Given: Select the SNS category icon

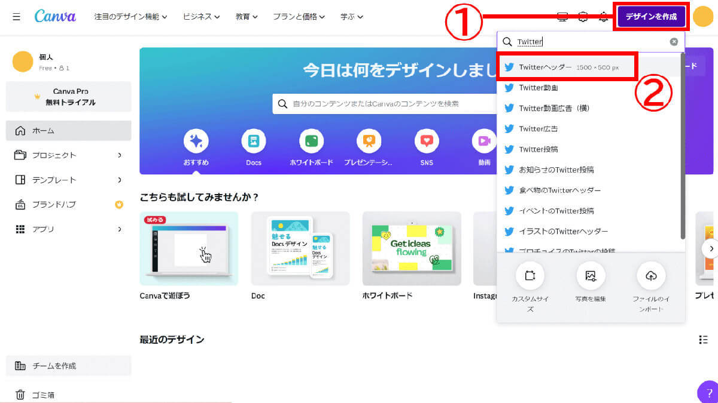Looking at the screenshot, I should (427, 141).
